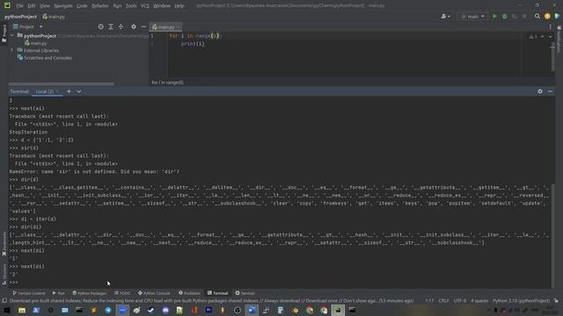Open the main run configuration dropdown

(x=472, y=17)
